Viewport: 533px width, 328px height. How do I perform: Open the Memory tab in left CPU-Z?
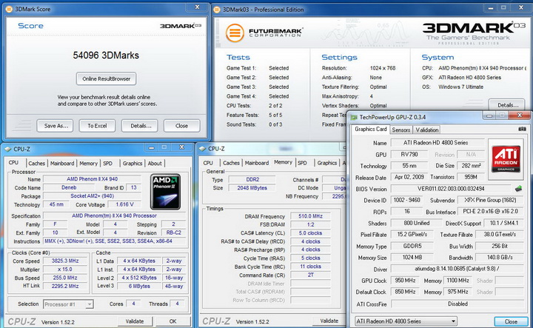[88, 163]
